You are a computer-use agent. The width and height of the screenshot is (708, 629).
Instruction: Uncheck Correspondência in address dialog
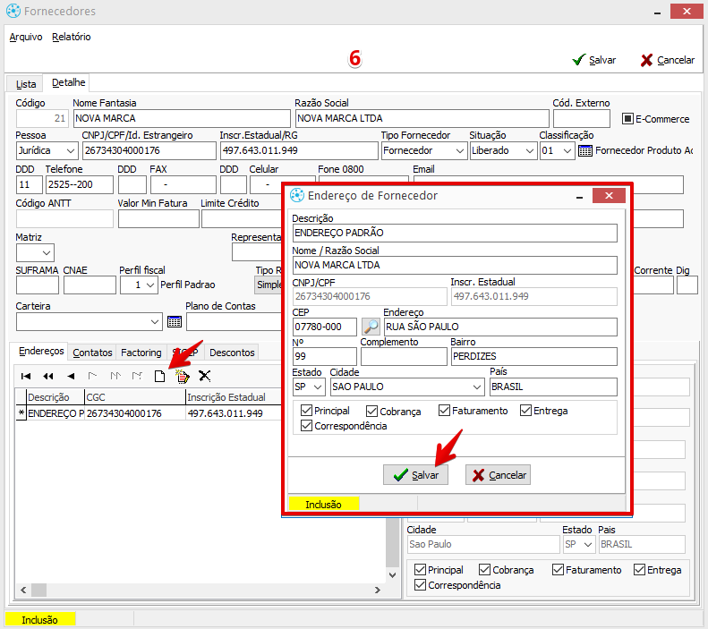(306, 426)
